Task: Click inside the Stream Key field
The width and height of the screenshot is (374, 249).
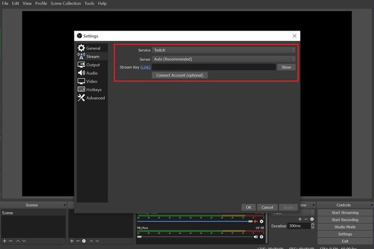Action: pyautogui.click(x=213, y=67)
